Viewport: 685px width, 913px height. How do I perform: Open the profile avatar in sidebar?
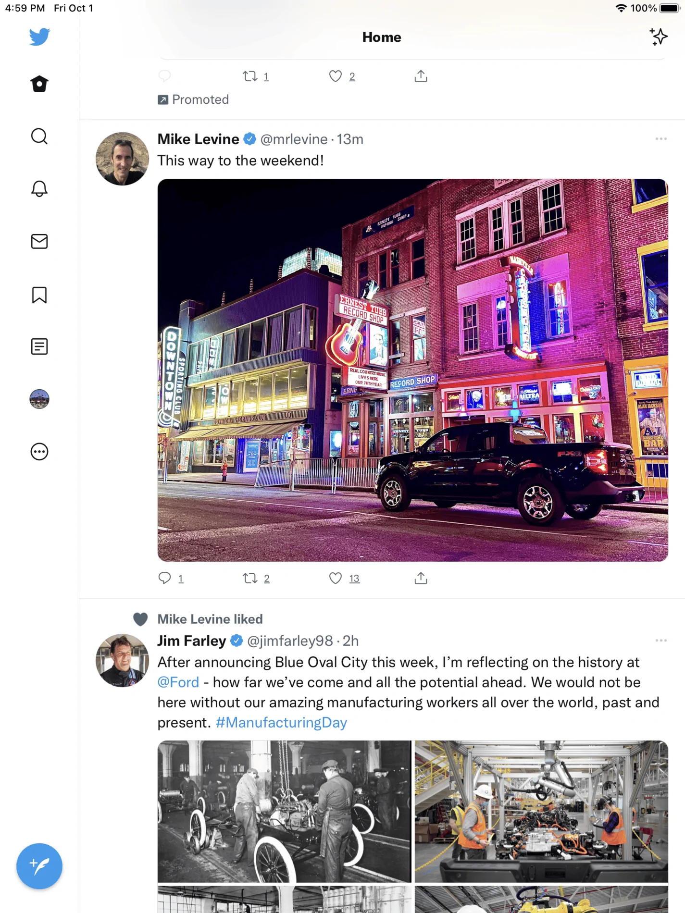(39, 399)
